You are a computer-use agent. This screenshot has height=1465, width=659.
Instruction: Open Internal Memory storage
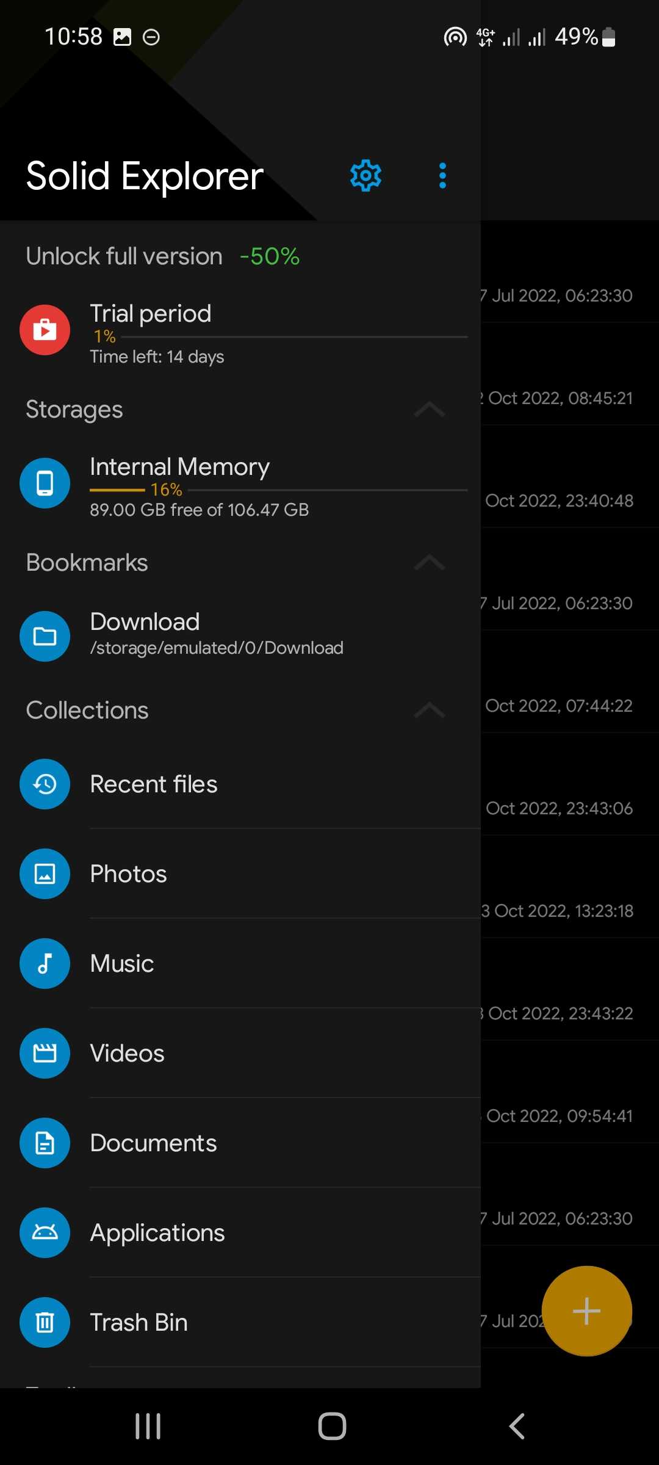[x=240, y=483]
